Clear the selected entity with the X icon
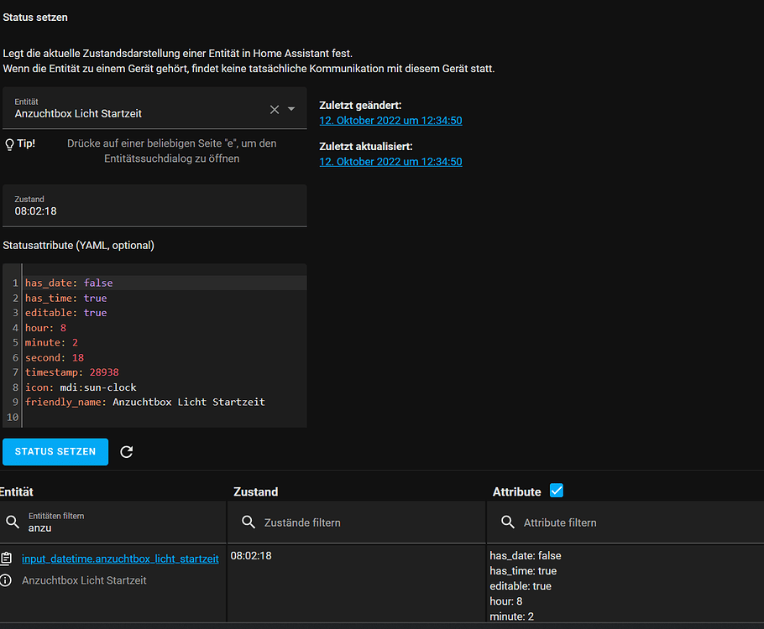764x629 pixels. coord(274,109)
